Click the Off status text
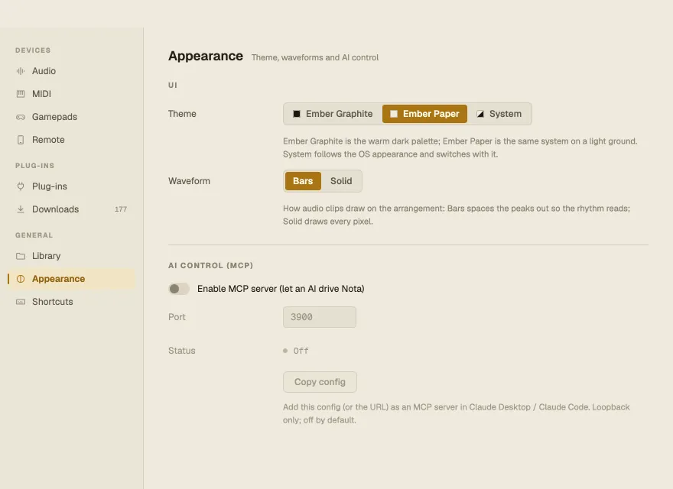 [301, 351]
